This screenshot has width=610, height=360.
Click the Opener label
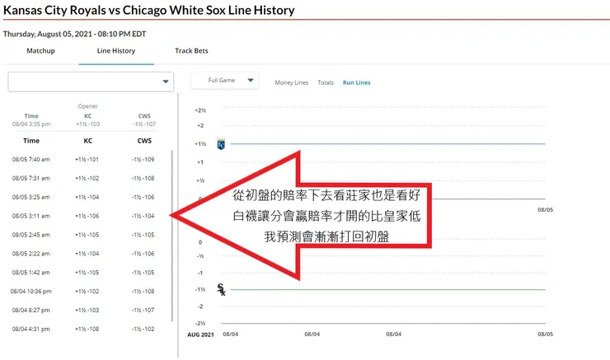pos(88,106)
